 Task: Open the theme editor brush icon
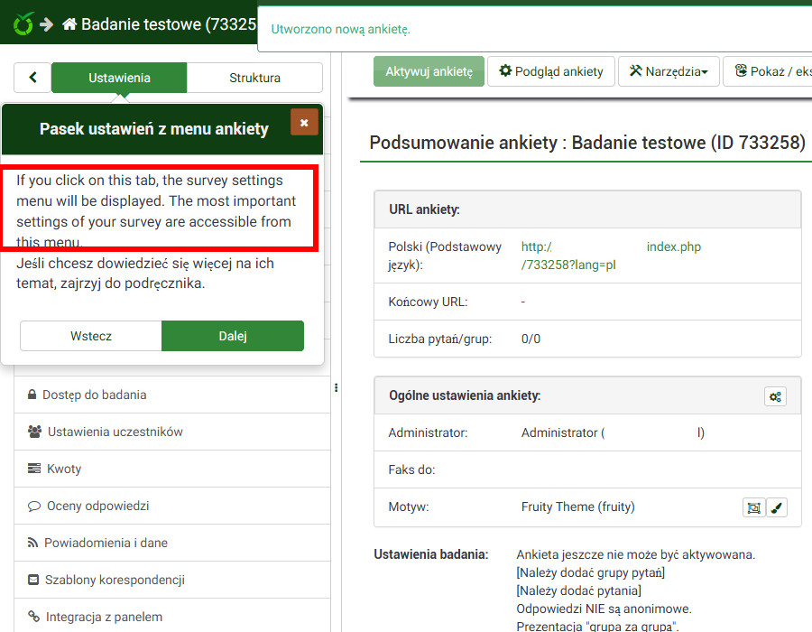(777, 507)
